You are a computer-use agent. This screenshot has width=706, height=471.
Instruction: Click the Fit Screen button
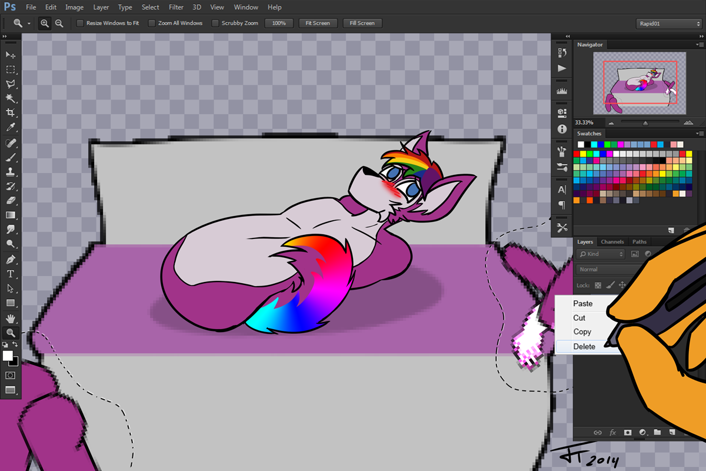pos(318,24)
